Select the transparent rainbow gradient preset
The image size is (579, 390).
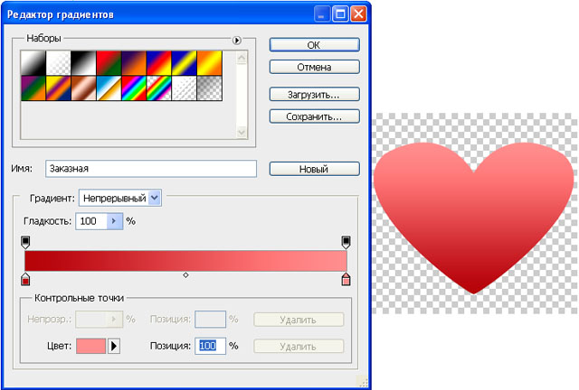[159, 88]
